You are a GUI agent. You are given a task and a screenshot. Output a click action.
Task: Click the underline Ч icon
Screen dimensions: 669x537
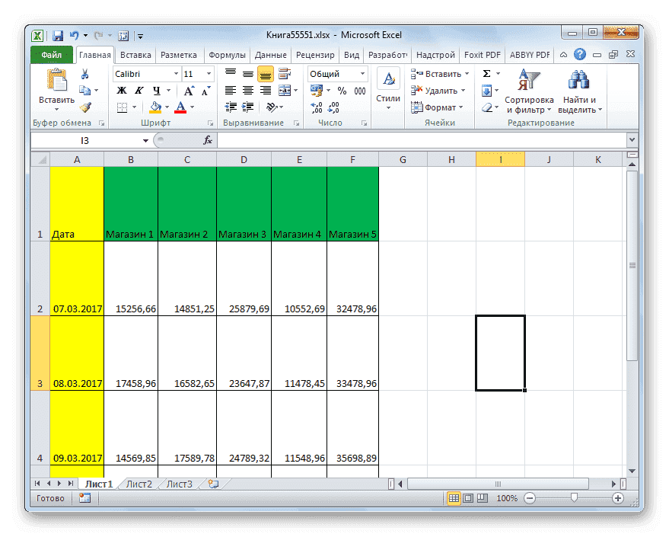coord(155,91)
